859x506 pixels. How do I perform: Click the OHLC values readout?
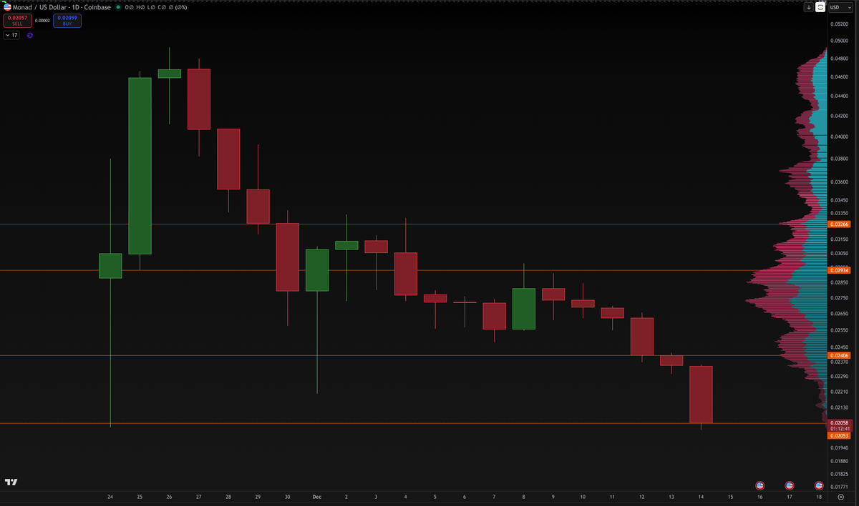pos(155,7)
